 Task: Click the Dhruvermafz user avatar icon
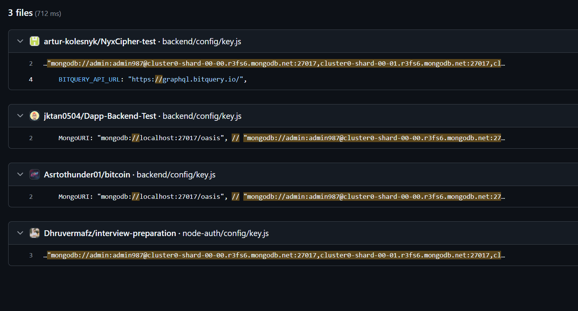click(35, 233)
